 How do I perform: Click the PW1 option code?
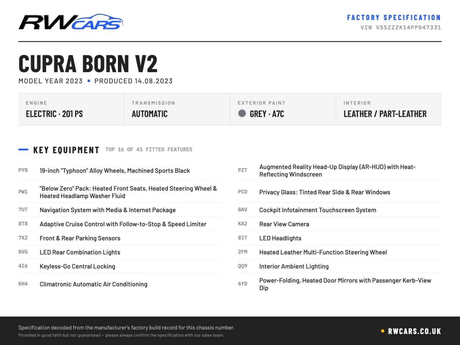[x=23, y=192]
